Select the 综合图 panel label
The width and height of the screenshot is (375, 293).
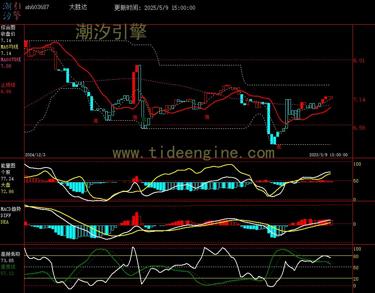tap(8, 27)
